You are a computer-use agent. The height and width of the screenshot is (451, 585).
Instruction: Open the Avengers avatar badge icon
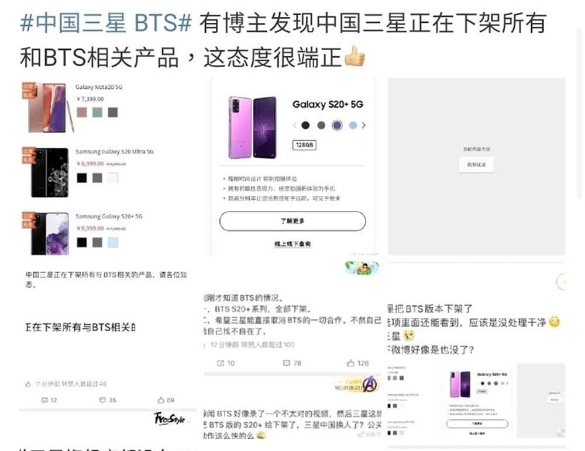(x=369, y=384)
